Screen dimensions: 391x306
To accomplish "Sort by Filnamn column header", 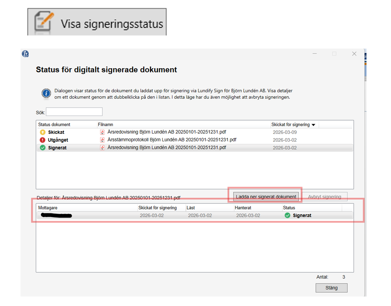I will 106,125.
